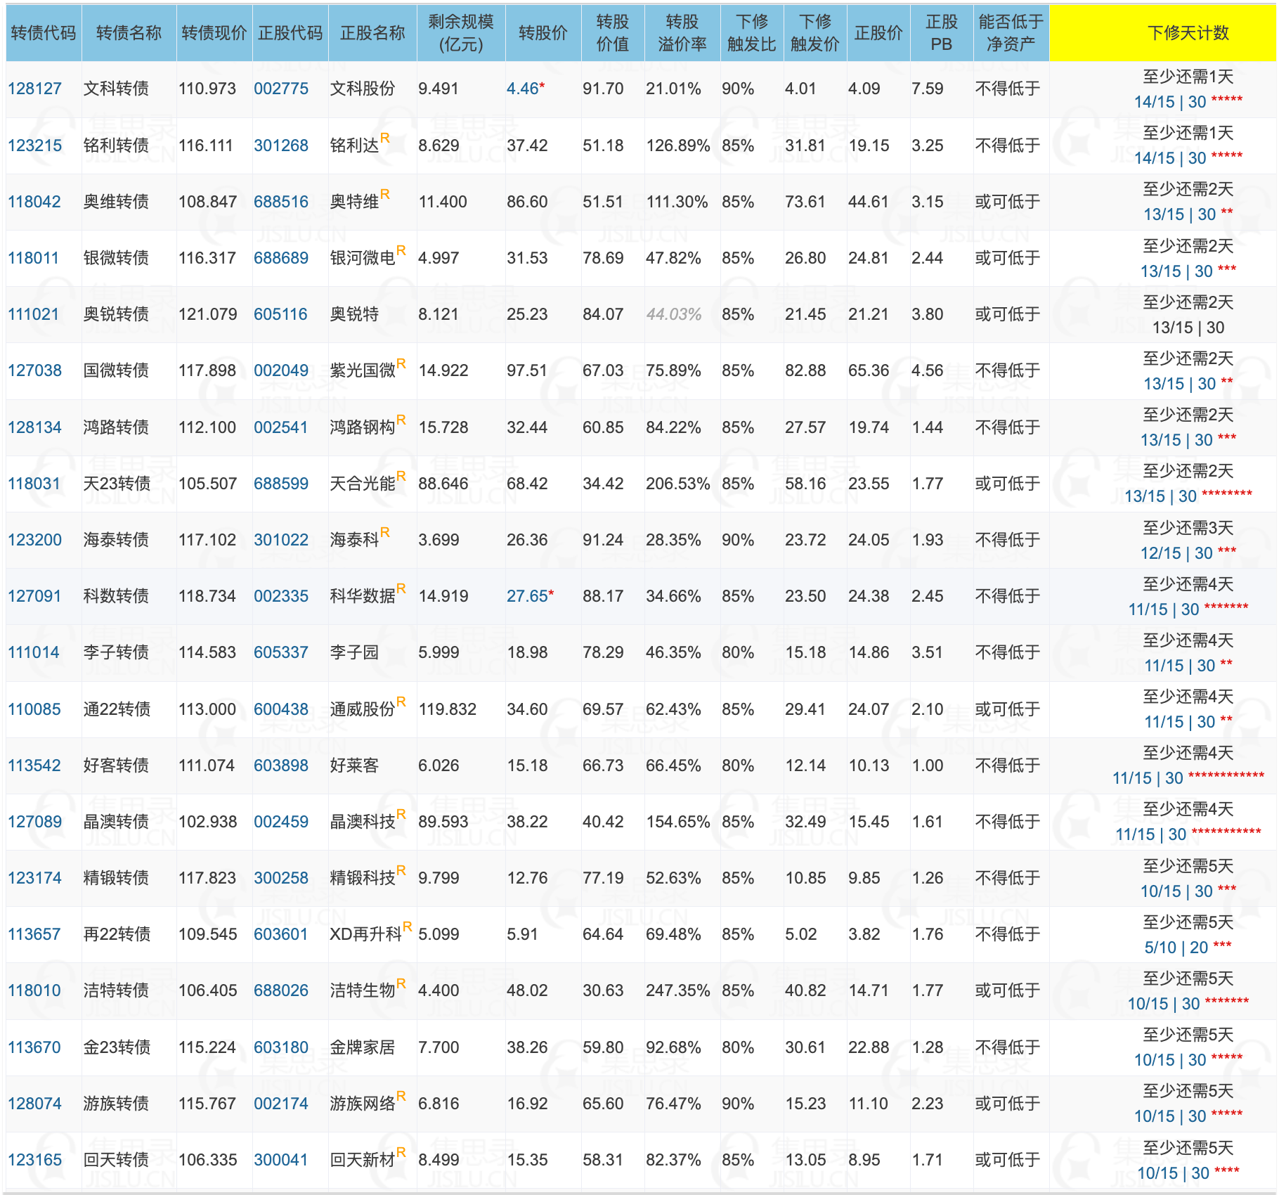Click the R icon beside 奥特维
This screenshot has width=1279, height=1195.
tap(385, 195)
